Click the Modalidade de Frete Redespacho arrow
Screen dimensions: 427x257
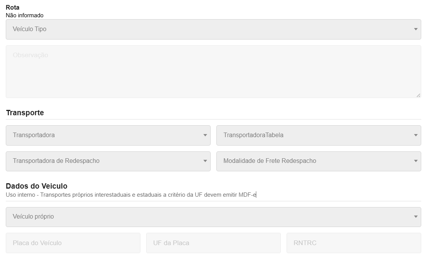click(415, 161)
